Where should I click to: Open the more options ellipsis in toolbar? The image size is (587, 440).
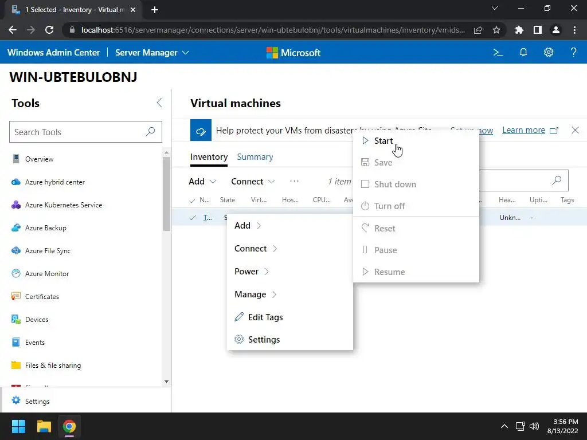(x=294, y=181)
